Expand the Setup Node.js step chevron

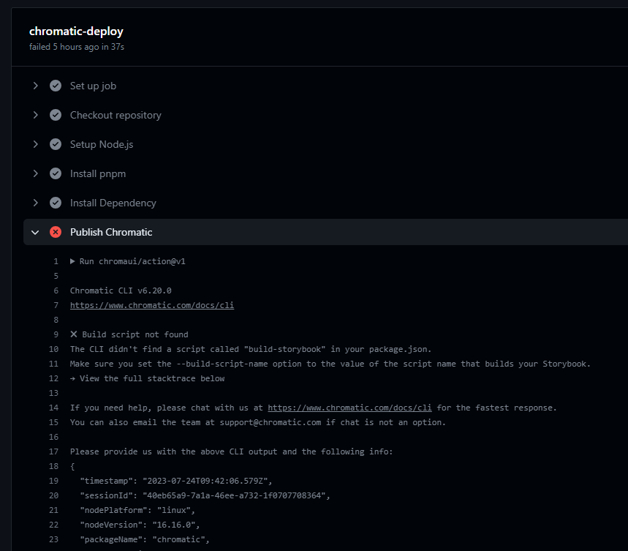point(35,144)
